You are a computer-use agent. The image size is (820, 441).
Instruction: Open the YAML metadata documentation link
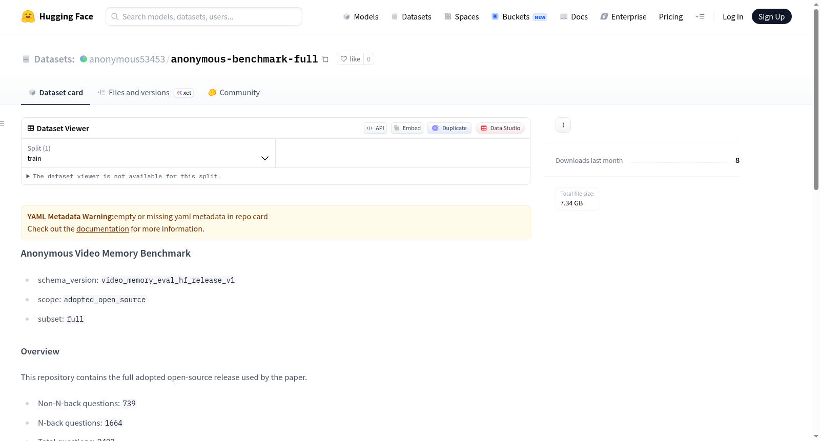102,229
